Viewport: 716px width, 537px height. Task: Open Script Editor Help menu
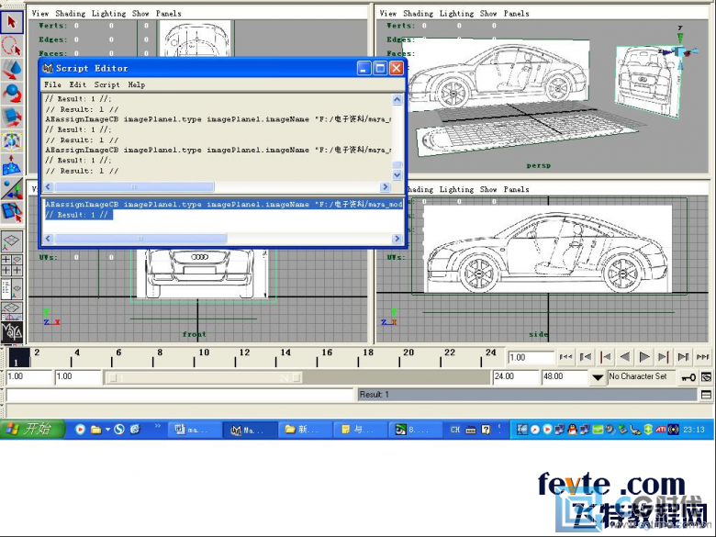pos(137,84)
